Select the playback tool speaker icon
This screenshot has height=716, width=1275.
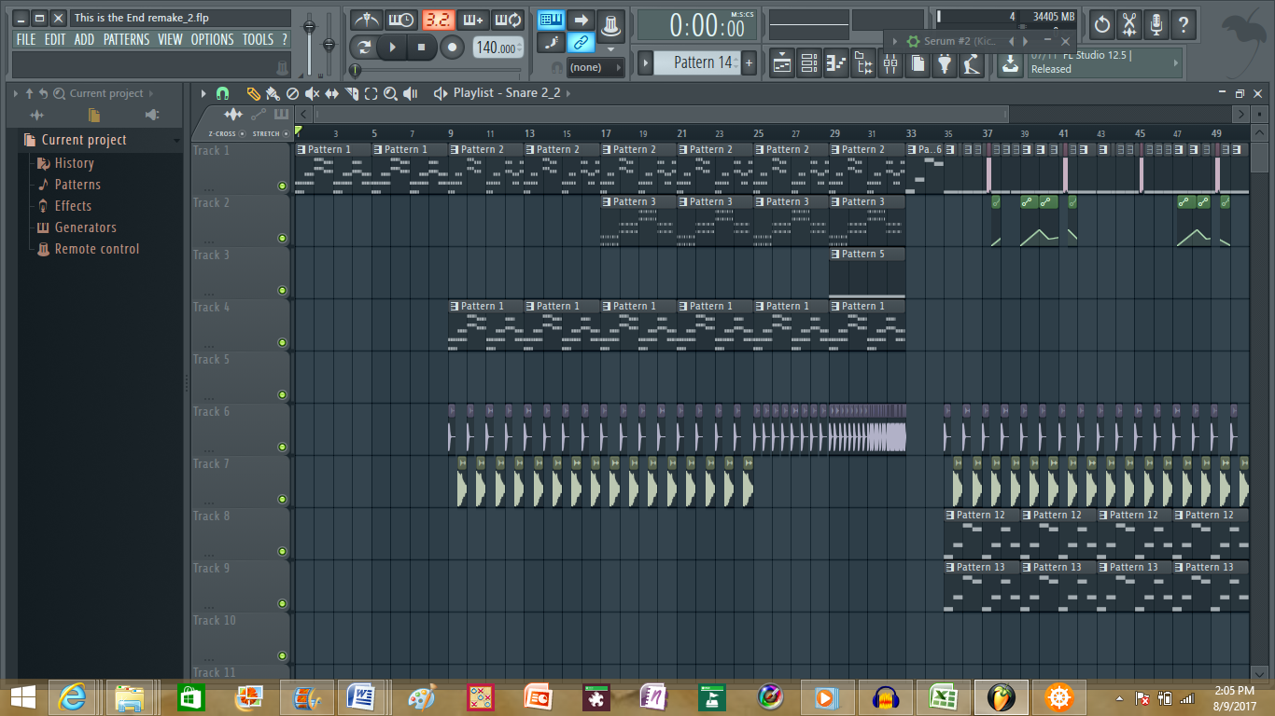pyautogui.click(x=410, y=93)
